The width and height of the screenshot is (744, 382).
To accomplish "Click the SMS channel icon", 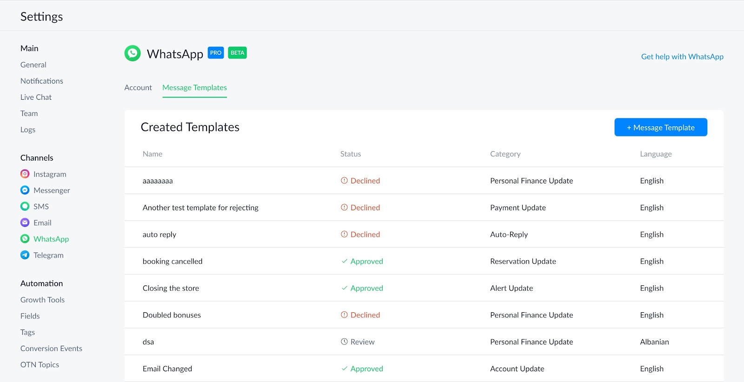I will pyautogui.click(x=25, y=207).
